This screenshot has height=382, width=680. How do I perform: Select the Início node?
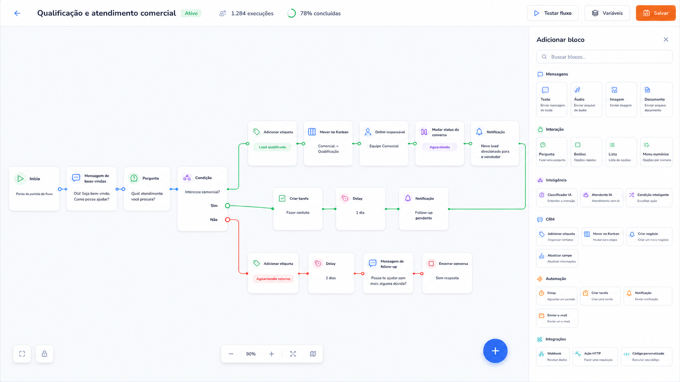click(34, 189)
